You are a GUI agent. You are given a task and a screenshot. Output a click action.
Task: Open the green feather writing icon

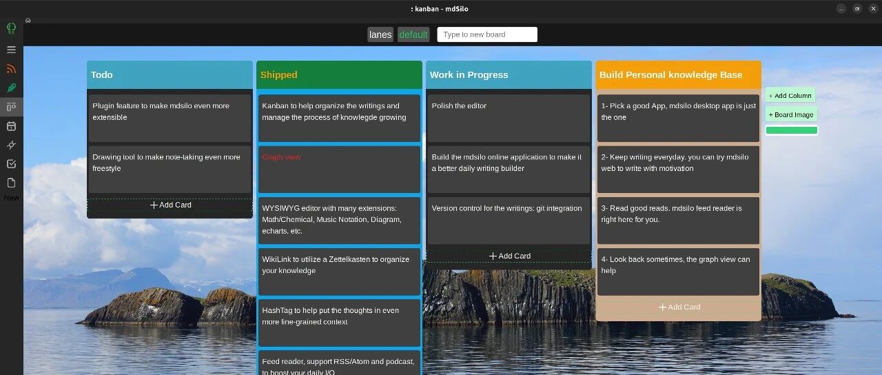pos(11,88)
